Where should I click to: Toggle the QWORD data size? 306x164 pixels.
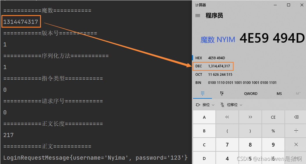251,93
